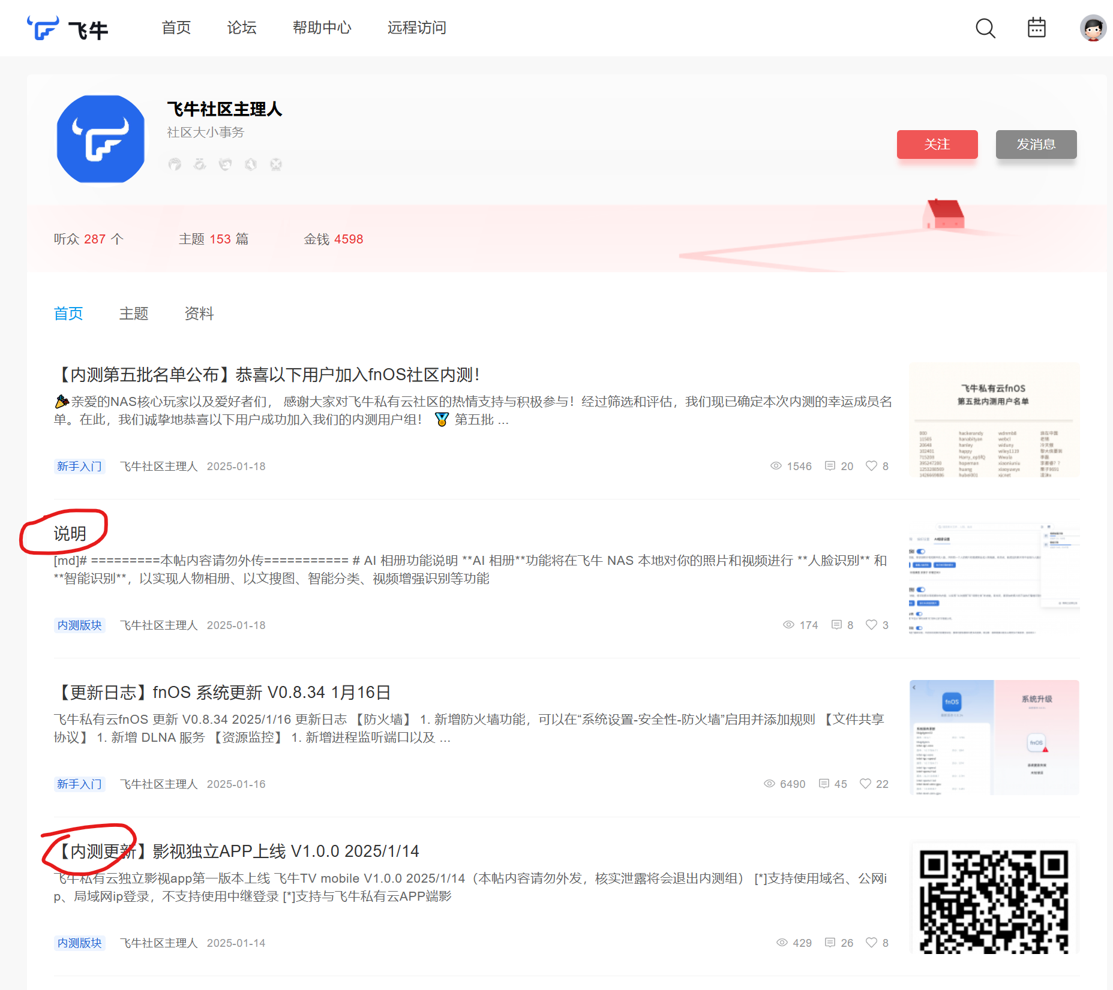The image size is (1113, 990).
Task: Open post 【内测更新】影视独立APP上线 V1.0.0
Action: click(237, 851)
